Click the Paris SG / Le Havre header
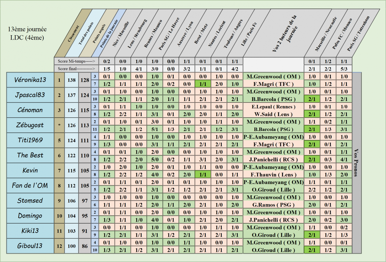The image size is (386, 262). pyautogui.click(x=169, y=33)
